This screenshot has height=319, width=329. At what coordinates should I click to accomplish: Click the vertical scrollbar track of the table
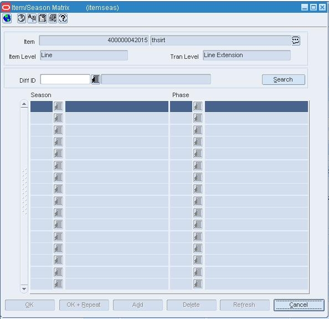click(24, 196)
